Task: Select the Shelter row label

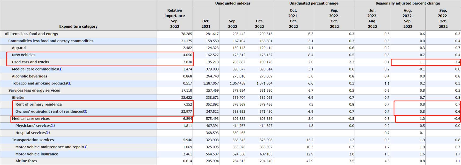Action: point(18,98)
